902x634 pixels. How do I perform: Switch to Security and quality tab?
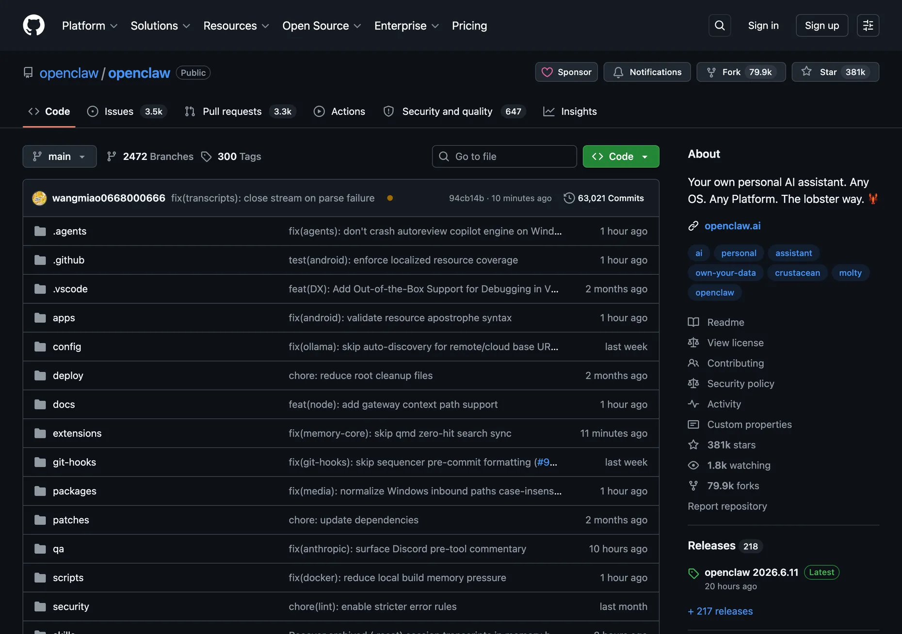(x=455, y=111)
